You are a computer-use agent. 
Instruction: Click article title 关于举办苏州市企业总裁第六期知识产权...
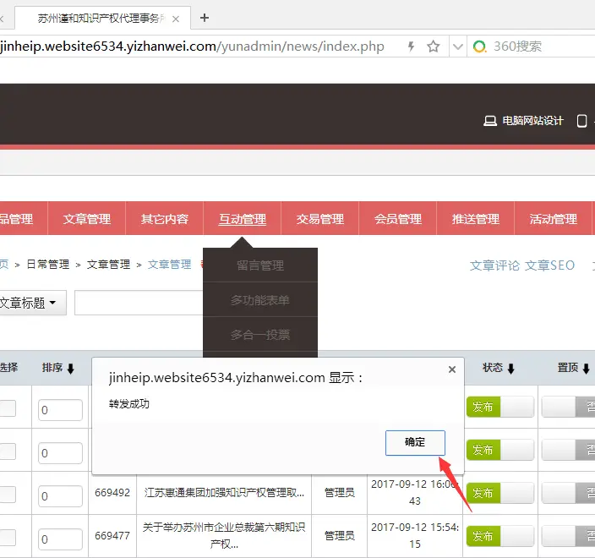(x=224, y=536)
